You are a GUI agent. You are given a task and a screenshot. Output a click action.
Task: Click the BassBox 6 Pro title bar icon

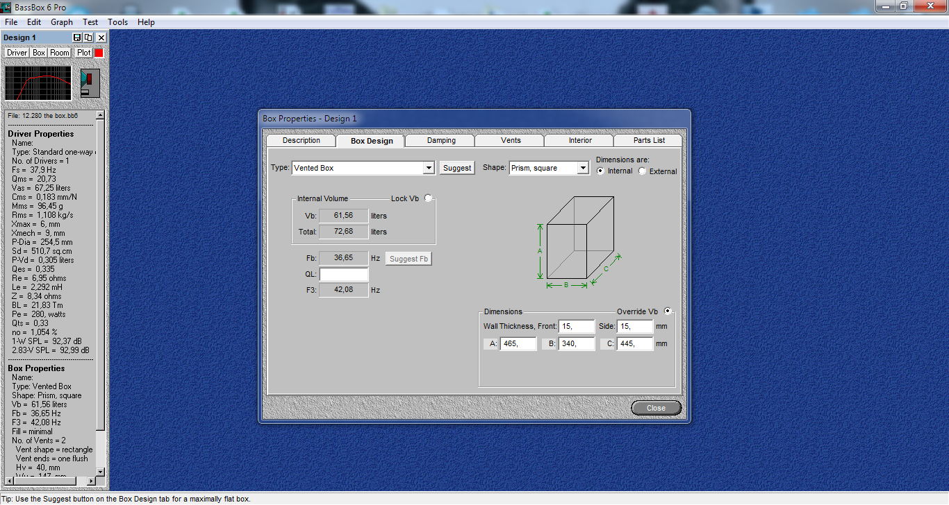[x=6, y=7]
